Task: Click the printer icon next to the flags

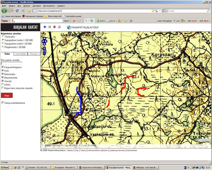Action: pyautogui.click(x=59, y=27)
